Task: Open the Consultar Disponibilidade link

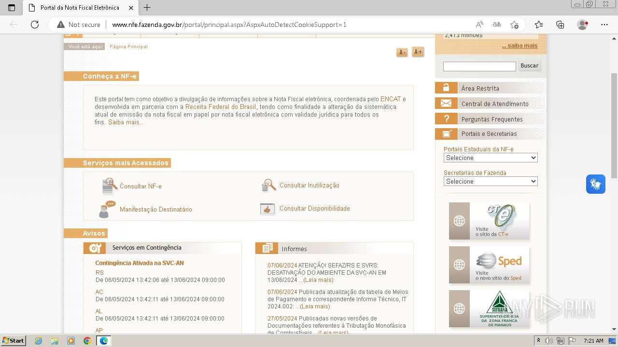Action: point(315,209)
